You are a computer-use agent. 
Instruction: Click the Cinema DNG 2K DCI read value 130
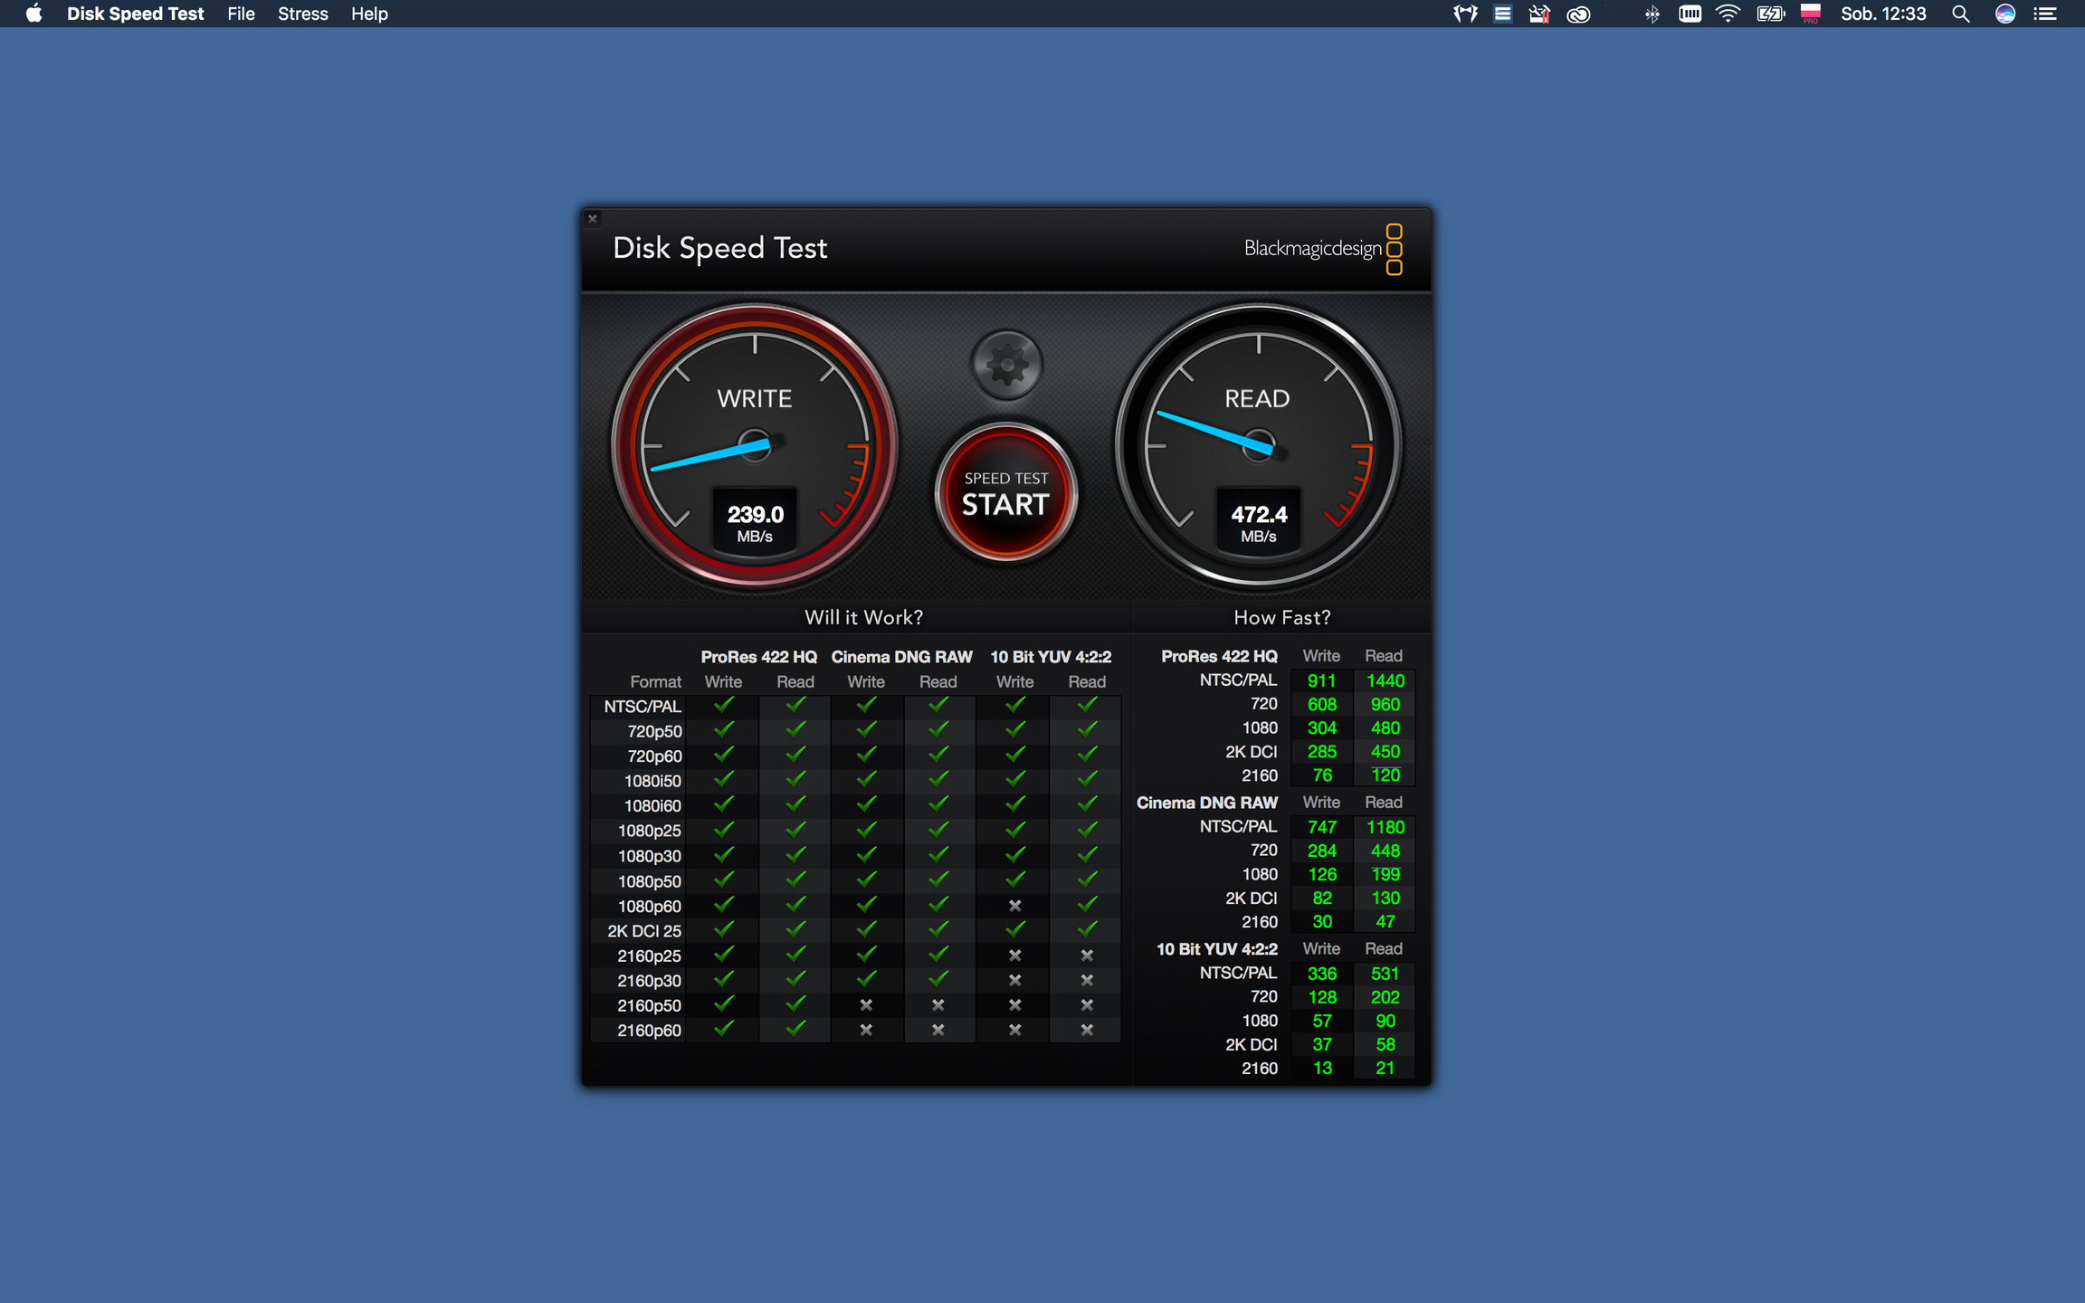(x=1385, y=899)
